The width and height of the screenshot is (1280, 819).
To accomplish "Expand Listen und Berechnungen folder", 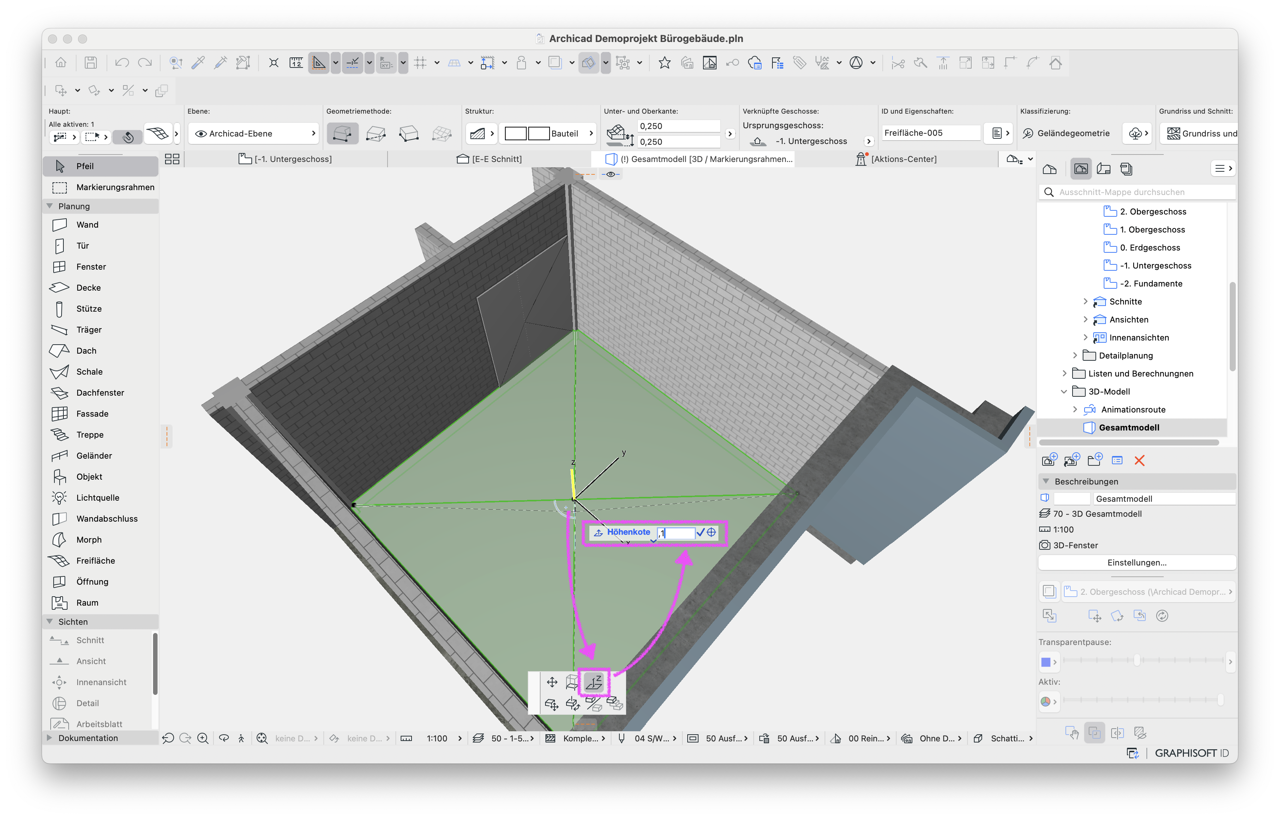I will pos(1065,374).
